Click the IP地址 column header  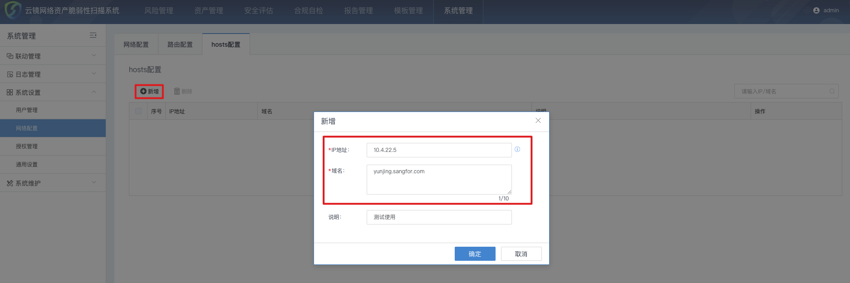pos(177,112)
